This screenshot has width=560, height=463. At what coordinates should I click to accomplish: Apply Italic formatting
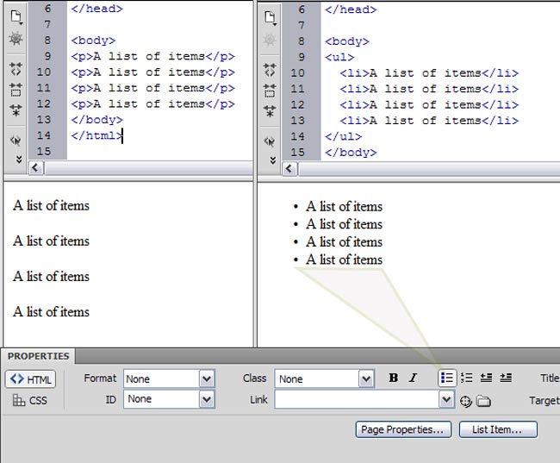(x=414, y=378)
